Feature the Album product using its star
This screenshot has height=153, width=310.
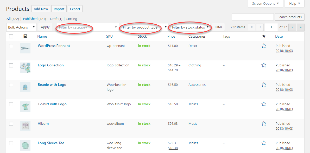point(264,124)
